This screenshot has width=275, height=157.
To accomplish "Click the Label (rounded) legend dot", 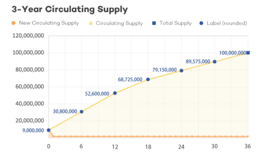I will point(201,23).
